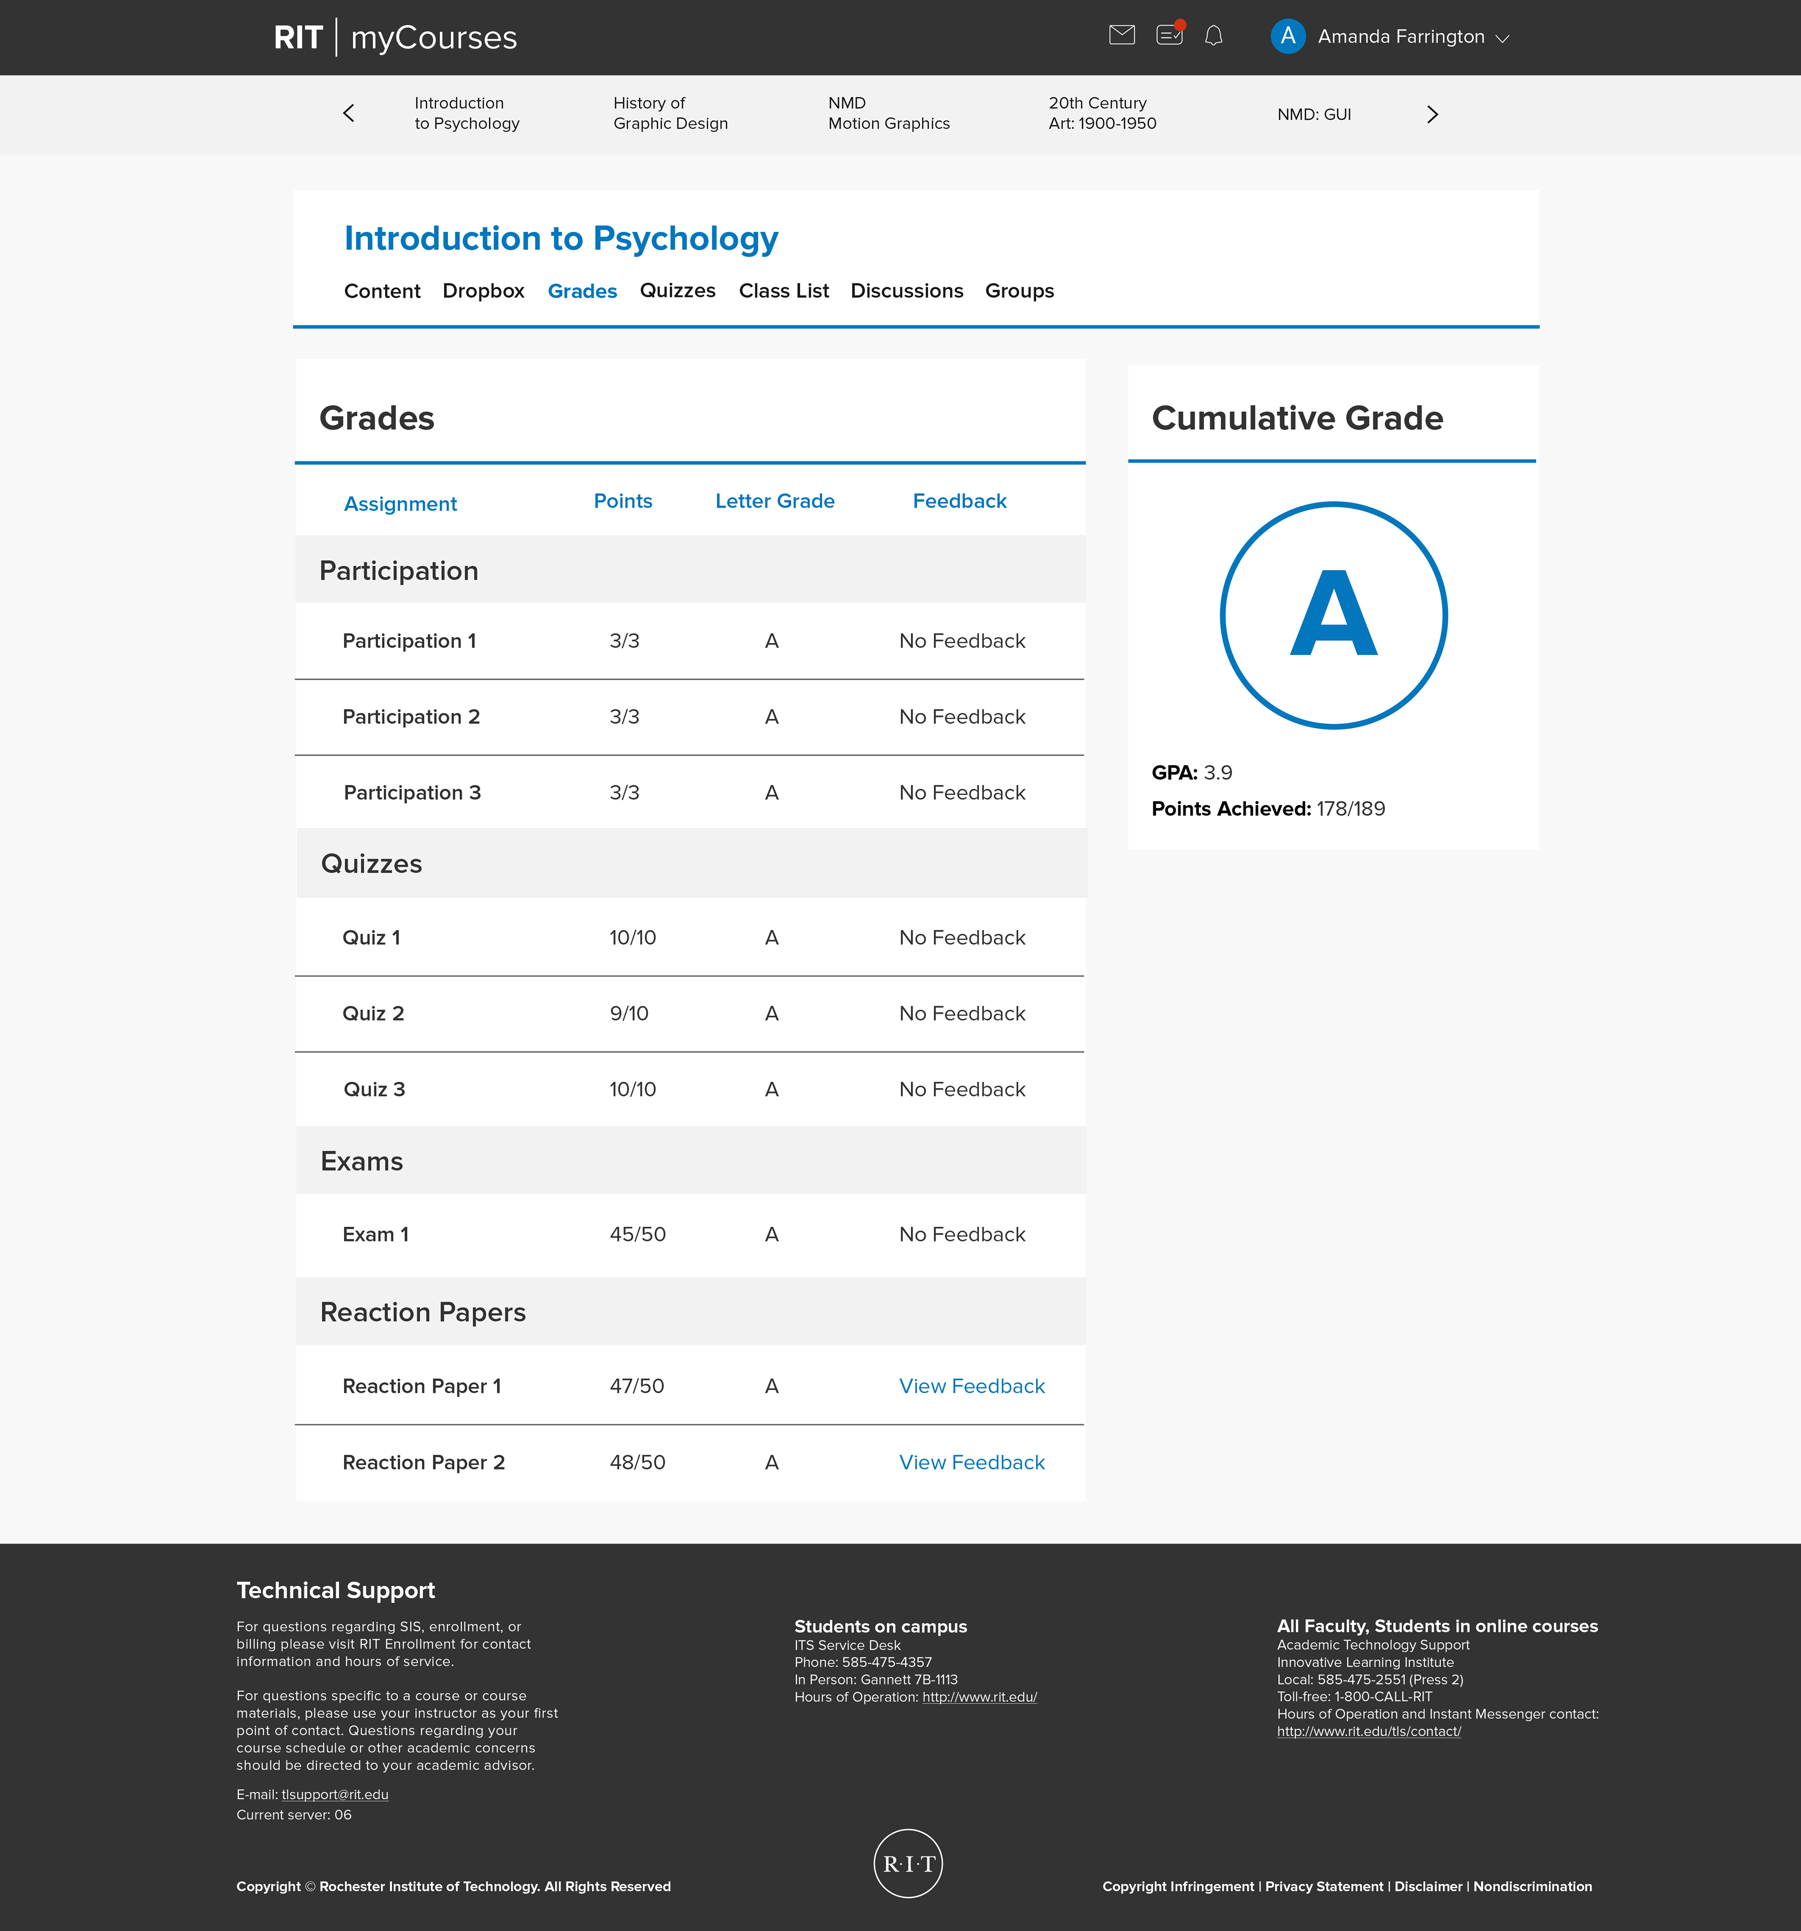Screen dimensions: 1801x1931
Task: Click the 48/50 points value
Action: pyautogui.click(x=637, y=1462)
